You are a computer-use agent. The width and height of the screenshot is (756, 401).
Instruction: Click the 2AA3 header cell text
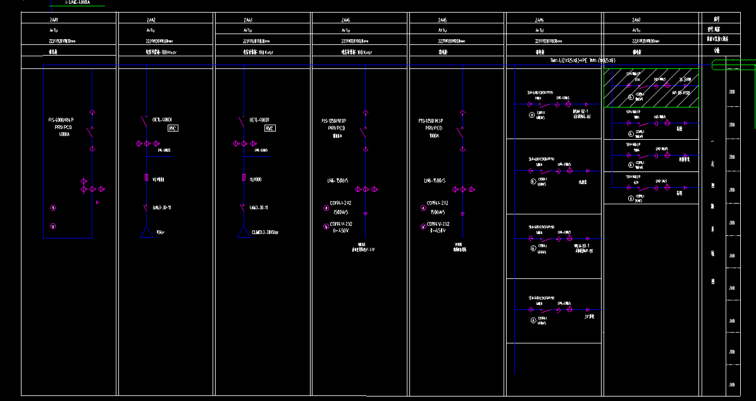tap(248, 20)
